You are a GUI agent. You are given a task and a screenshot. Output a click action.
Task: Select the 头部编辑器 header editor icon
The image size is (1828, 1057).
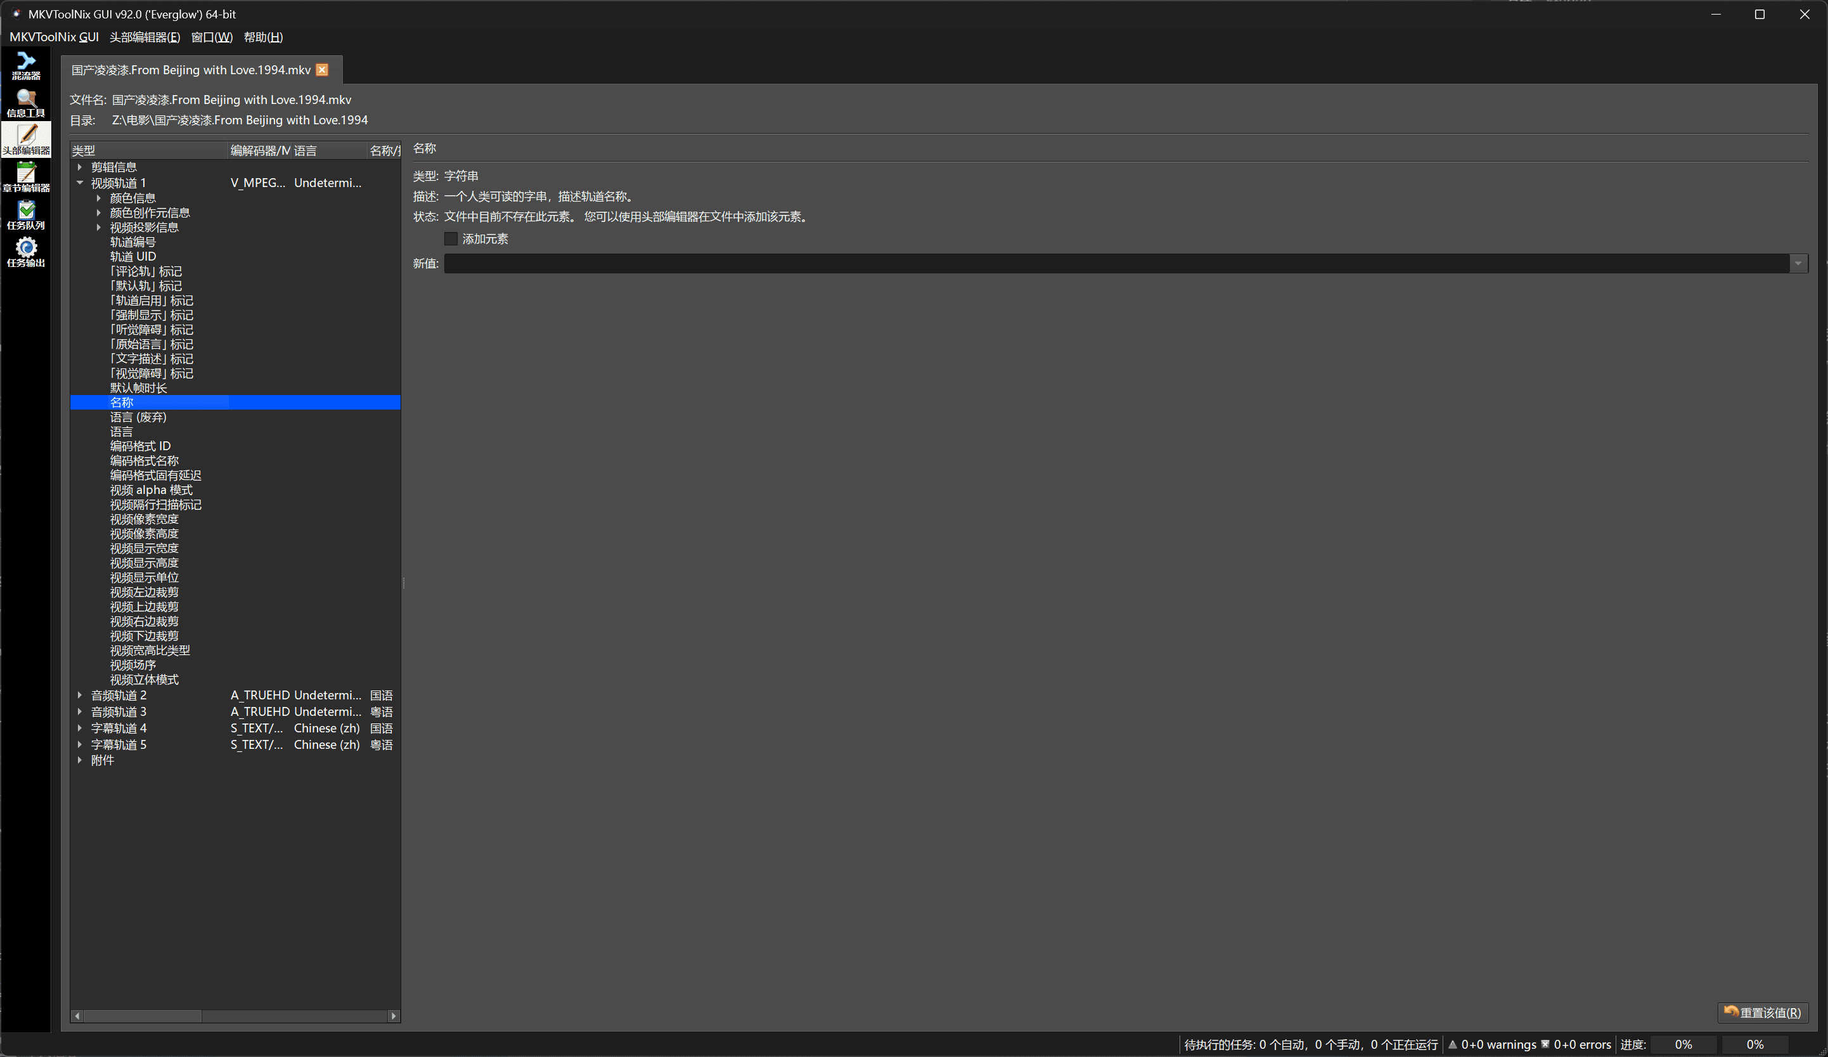pyautogui.click(x=26, y=140)
